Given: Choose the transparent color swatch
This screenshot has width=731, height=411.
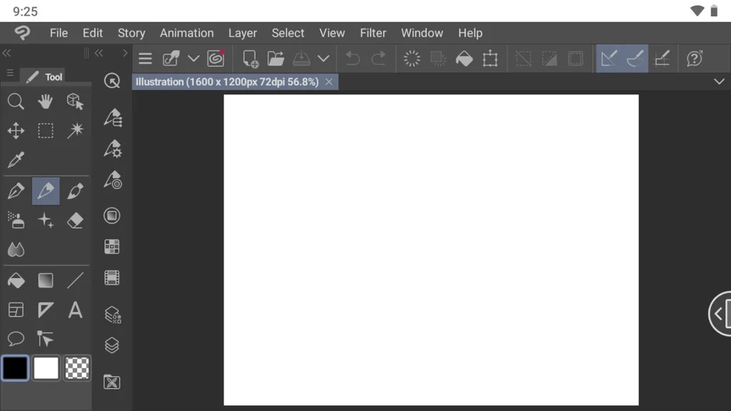Looking at the screenshot, I should pyautogui.click(x=77, y=368).
